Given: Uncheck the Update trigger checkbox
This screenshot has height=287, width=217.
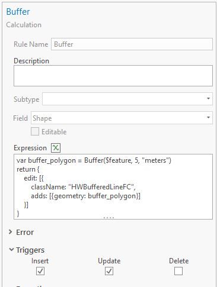Looking at the screenshot, I should point(109,271).
